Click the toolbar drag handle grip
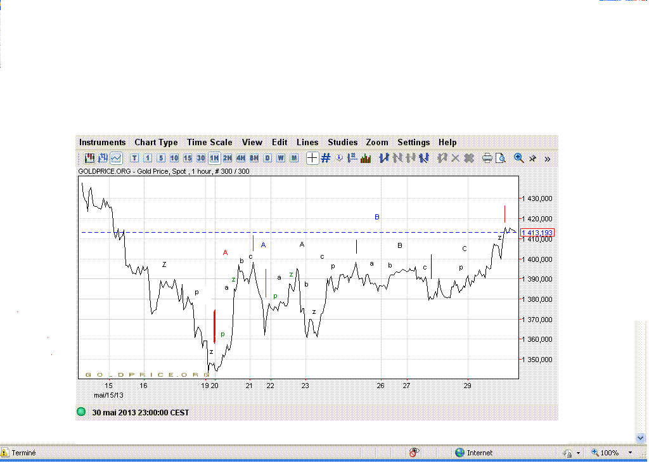The height and width of the screenshot is (468, 649). click(x=79, y=158)
